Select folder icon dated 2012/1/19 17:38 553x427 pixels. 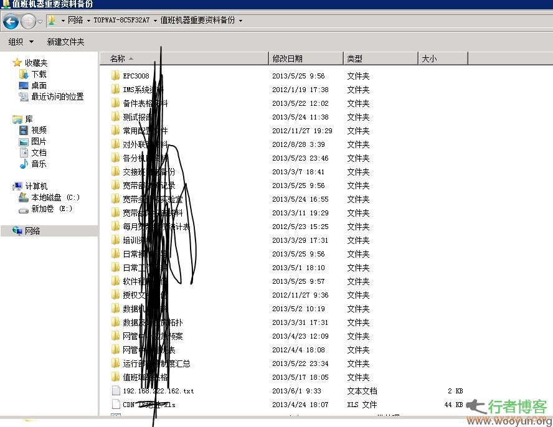[115, 89]
